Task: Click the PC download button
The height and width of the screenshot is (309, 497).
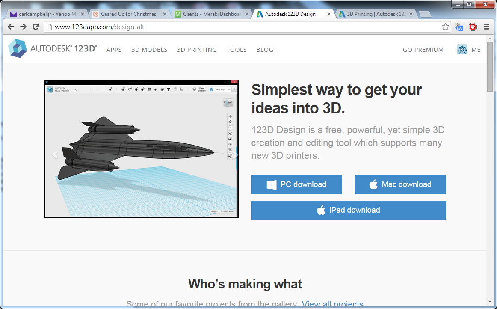Action: point(297,184)
